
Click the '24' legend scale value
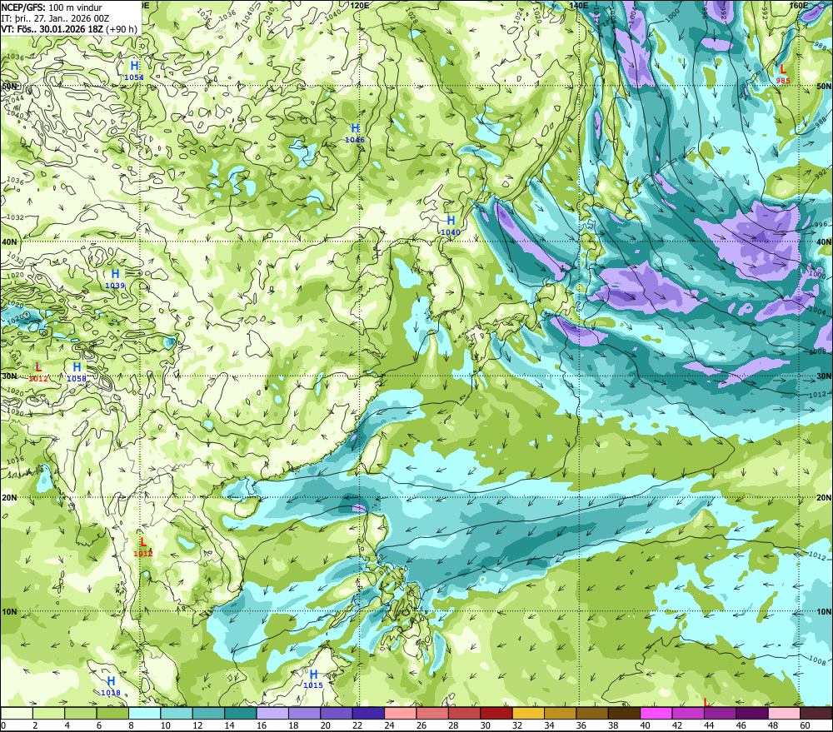point(389,725)
